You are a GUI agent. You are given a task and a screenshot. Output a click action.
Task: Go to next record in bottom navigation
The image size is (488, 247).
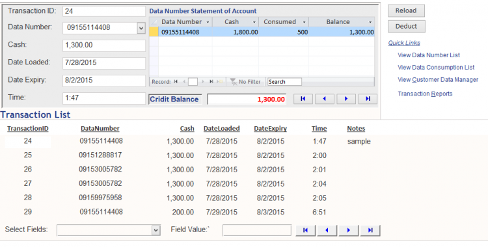click(349, 230)
